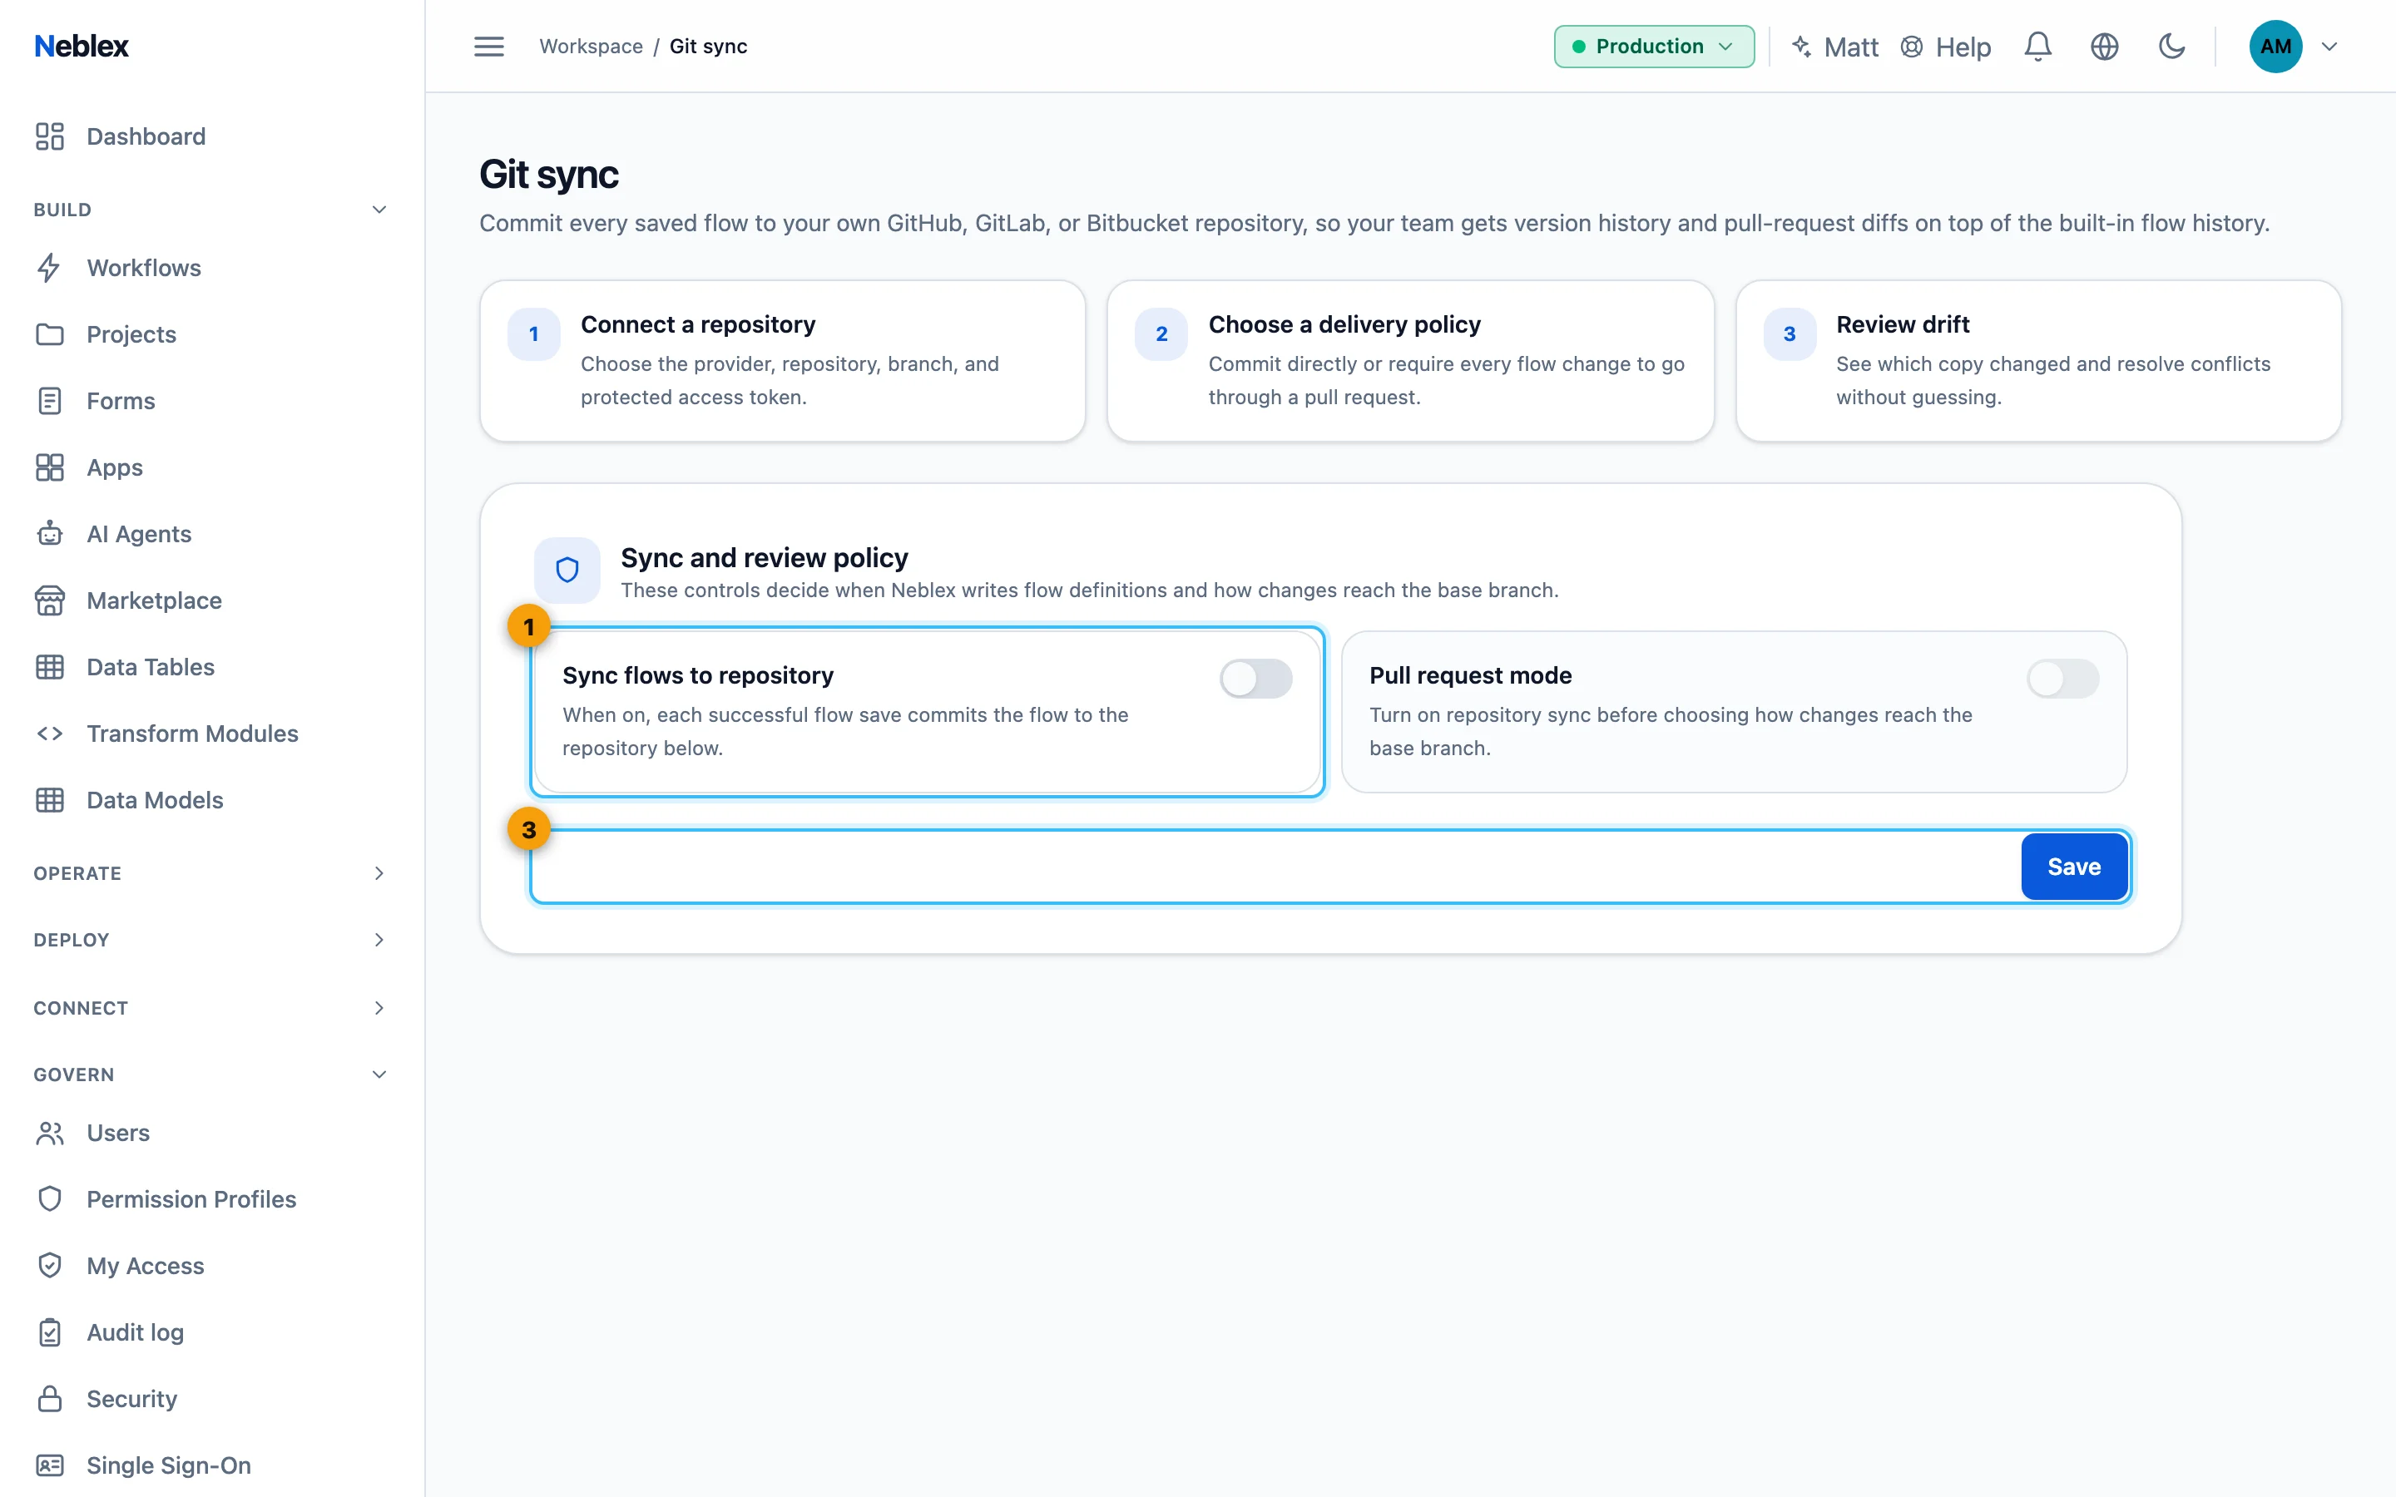
Task: Click the globe language icon
Action: 2104,47
